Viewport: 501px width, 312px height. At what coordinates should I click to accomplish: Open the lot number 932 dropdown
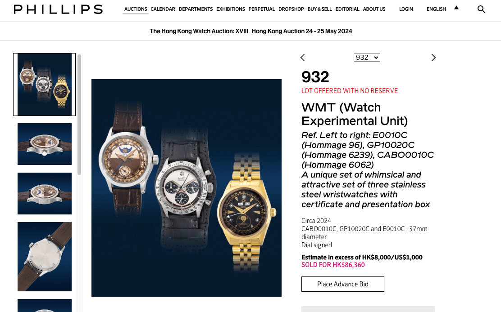click(x=367, y=58)
